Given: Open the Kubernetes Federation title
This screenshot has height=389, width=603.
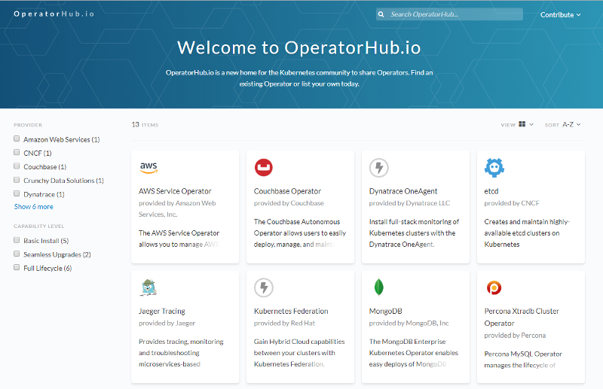Looking at the screenshot, I should 291,311.
